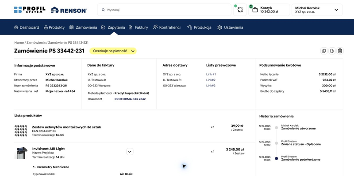This screenshot has height=176, width=354.
Task: Click the Ustawienia gear icon
Action: tap(219, 27)
